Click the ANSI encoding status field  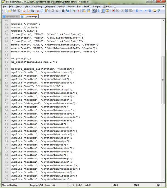pyautogui.click(x=136, y=185)
